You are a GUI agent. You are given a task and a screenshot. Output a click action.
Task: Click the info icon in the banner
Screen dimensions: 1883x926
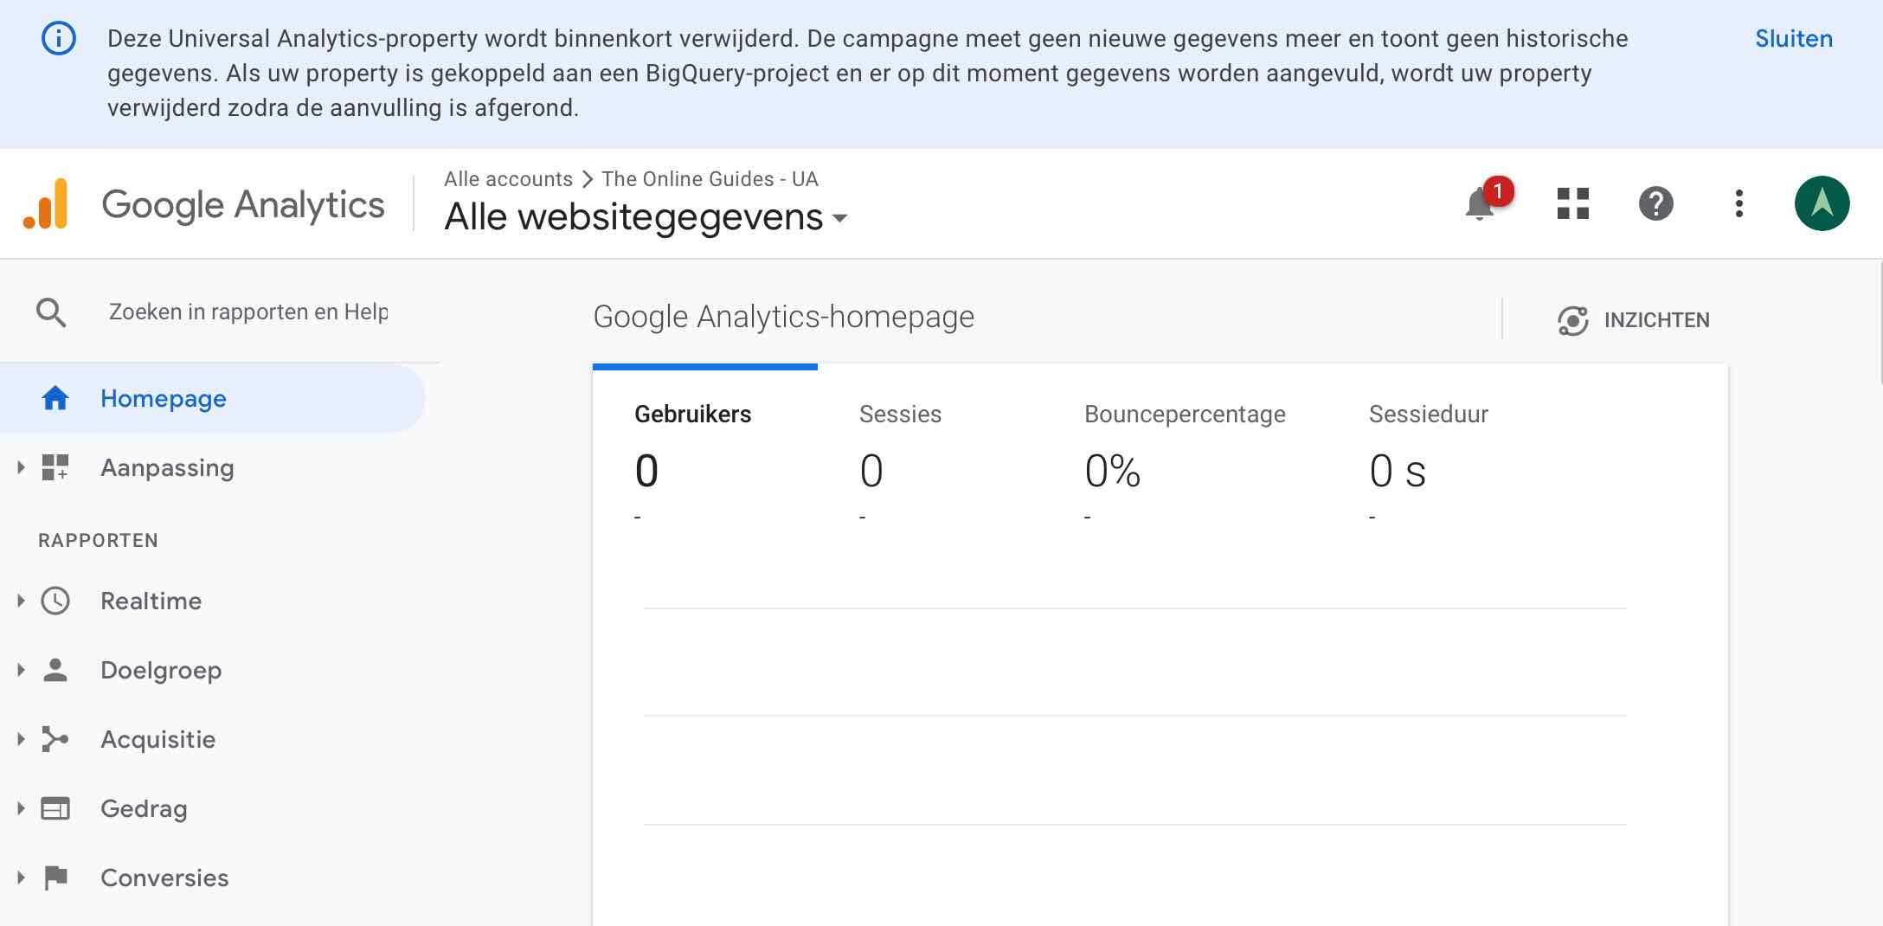point(59,39)
